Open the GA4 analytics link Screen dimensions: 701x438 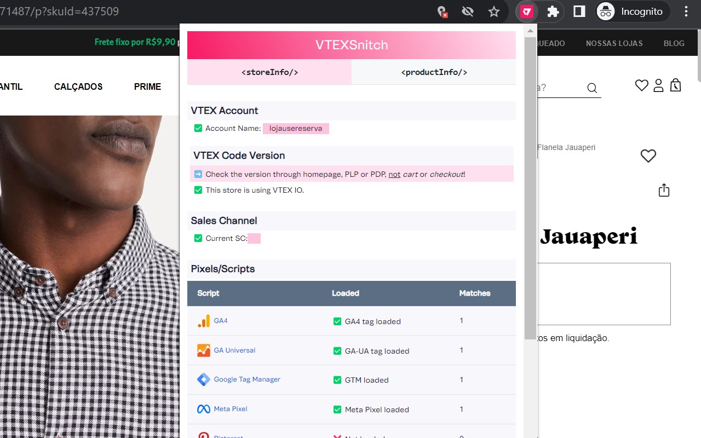click(x=221, y=321)
